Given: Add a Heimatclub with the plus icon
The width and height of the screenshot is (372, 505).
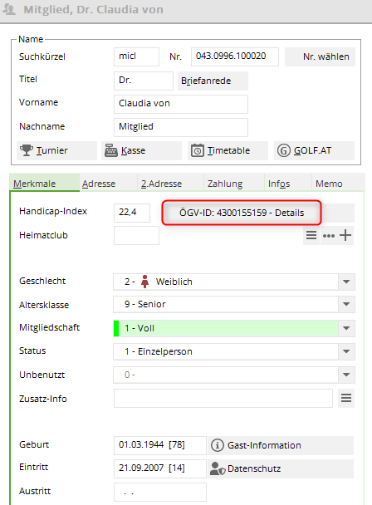Looking at the screenshot, I should [x=345, y=235].
